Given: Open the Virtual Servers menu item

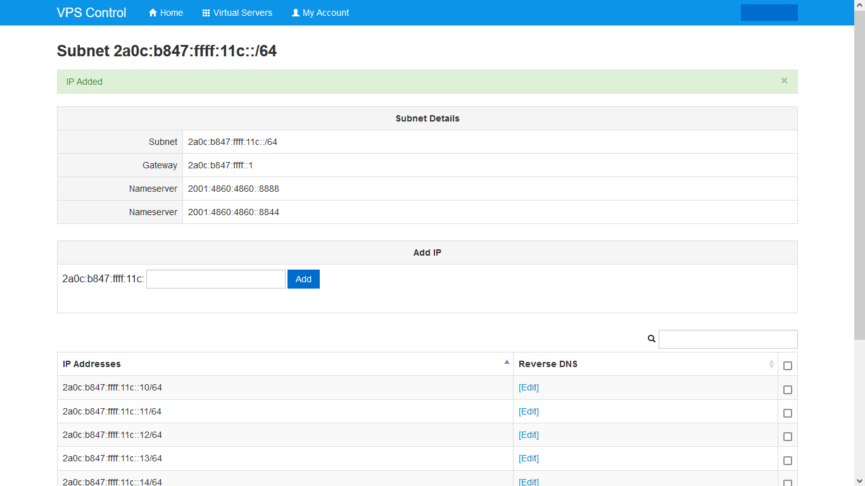Looking at the screenshot, I should 243,13.
